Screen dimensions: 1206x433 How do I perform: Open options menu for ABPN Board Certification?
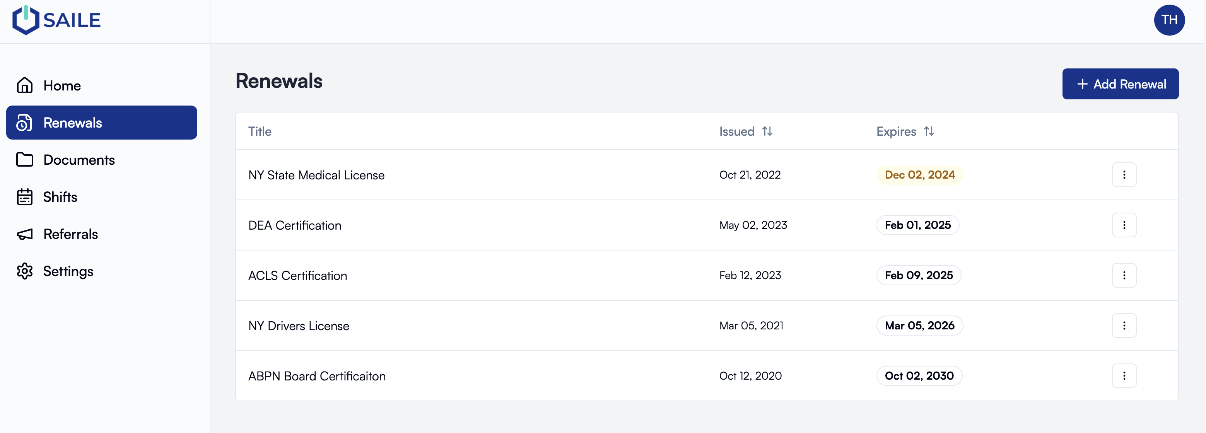1124,376
